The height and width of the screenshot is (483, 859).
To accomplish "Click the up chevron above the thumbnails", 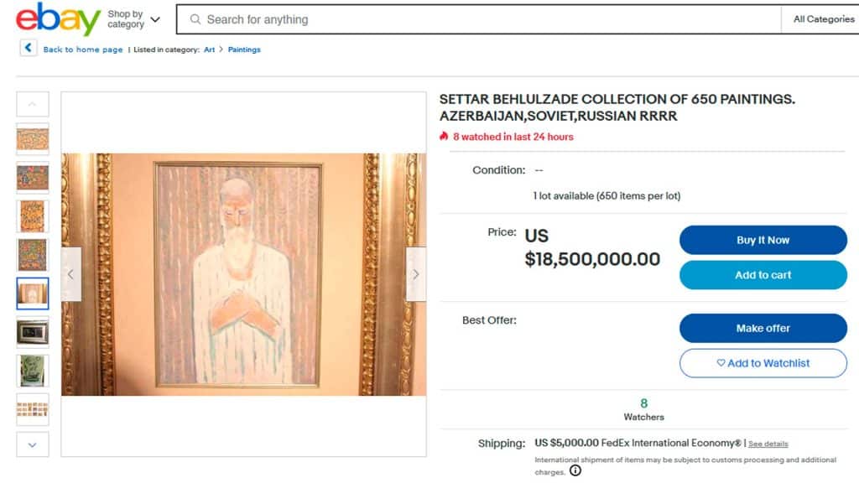I will pos(32,103).
